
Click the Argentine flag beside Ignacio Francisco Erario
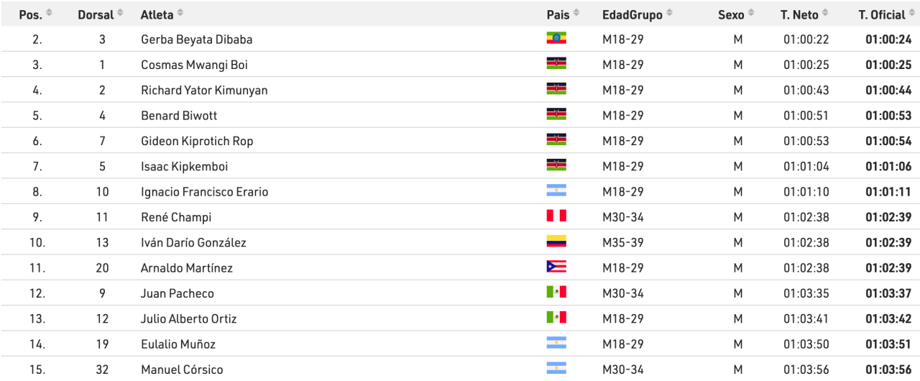pyautogui.click(x=556, y=190)
